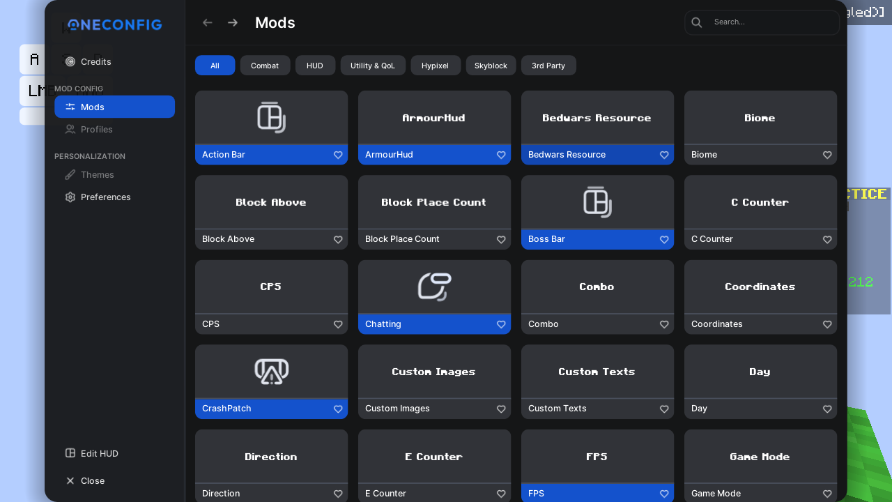The image size is (892, 502).
Task: Toggle Bedwars Resource mod name bar
Action: click(x=597, y=155)
